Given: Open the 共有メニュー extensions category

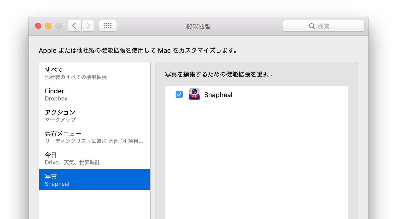Looking at the screenshot, I should [95, 137].
